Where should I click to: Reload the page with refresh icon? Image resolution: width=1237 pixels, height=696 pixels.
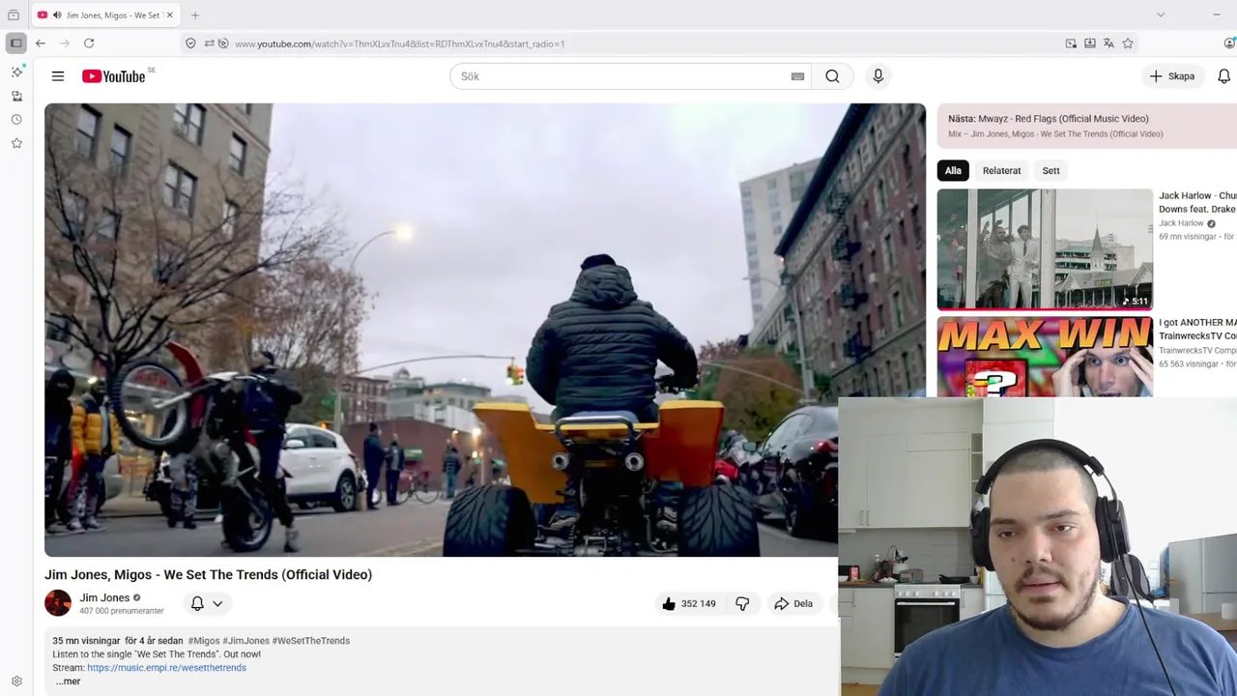coord(89,43)
